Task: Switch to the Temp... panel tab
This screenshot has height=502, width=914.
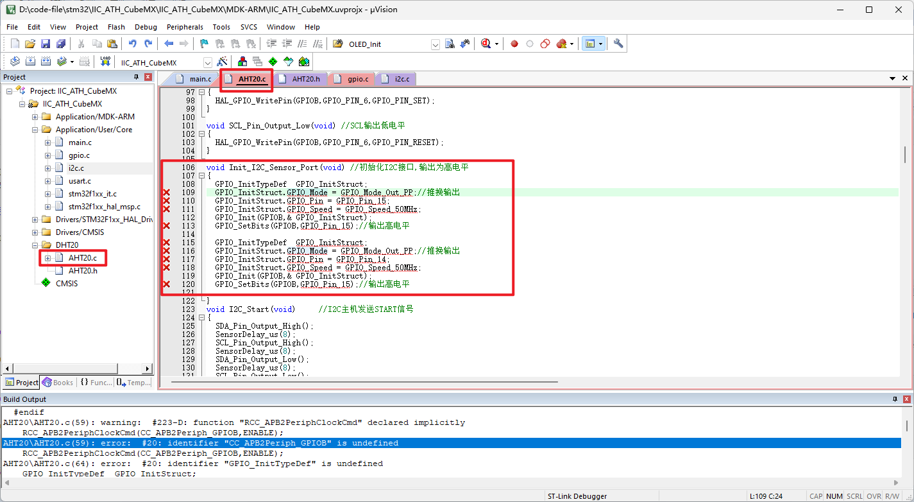Action: [133, 383]
